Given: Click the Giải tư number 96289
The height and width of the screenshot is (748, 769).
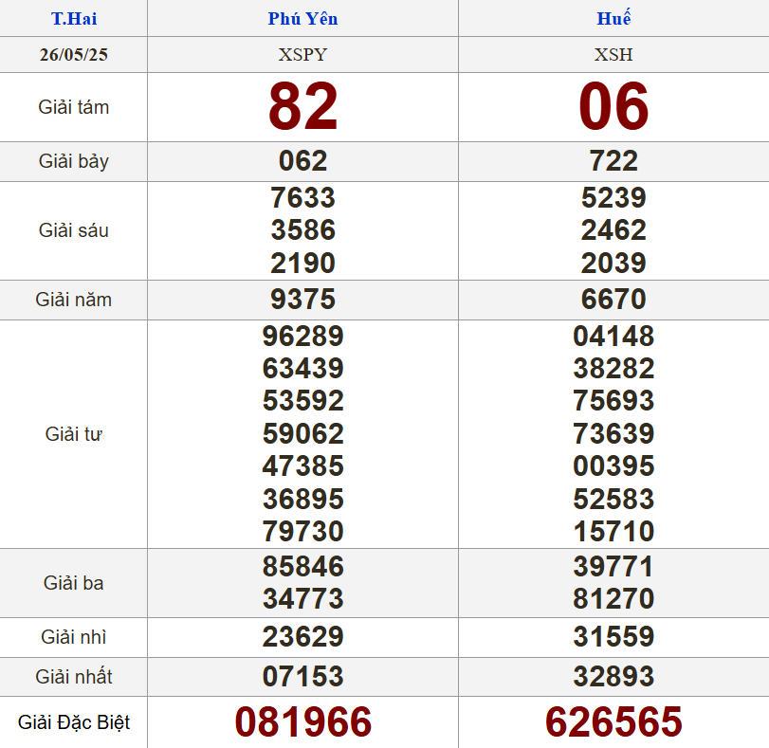Looking at the screenshot, I should (302, 337).
